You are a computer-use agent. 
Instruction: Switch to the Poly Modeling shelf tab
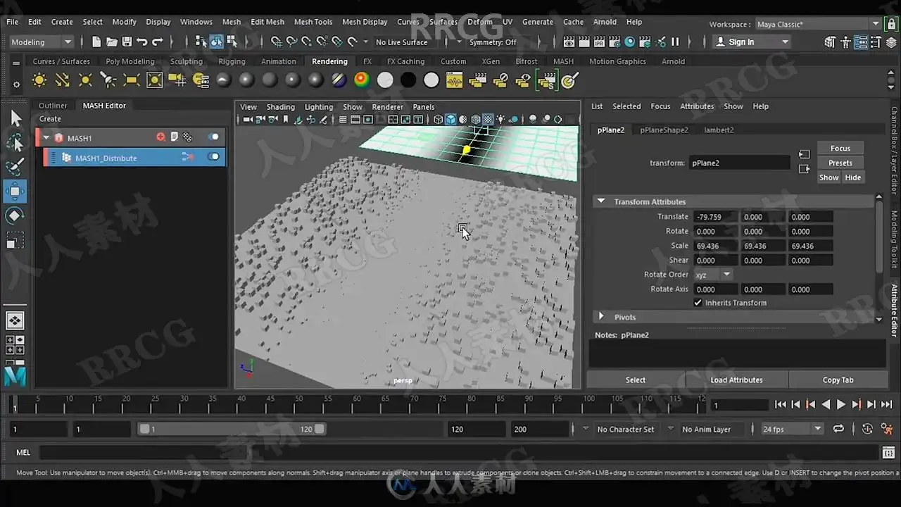tap(130, 61)
